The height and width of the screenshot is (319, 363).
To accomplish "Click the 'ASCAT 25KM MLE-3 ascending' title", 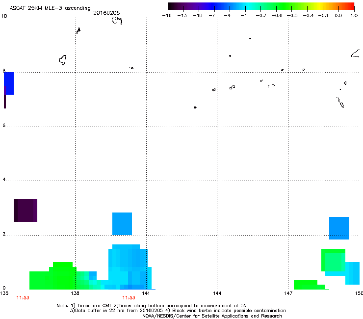I will [x=50, y=8].
